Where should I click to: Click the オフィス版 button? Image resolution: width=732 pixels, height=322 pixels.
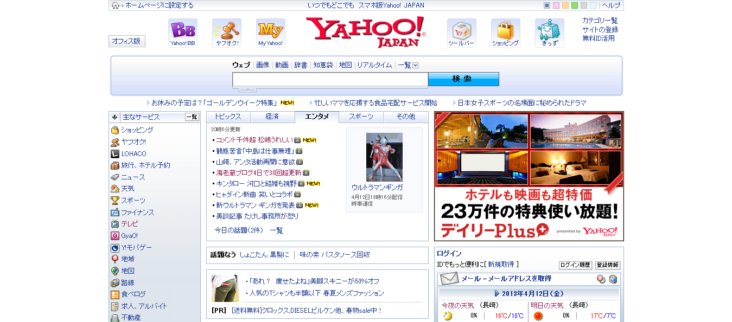(x=127, y=41)
